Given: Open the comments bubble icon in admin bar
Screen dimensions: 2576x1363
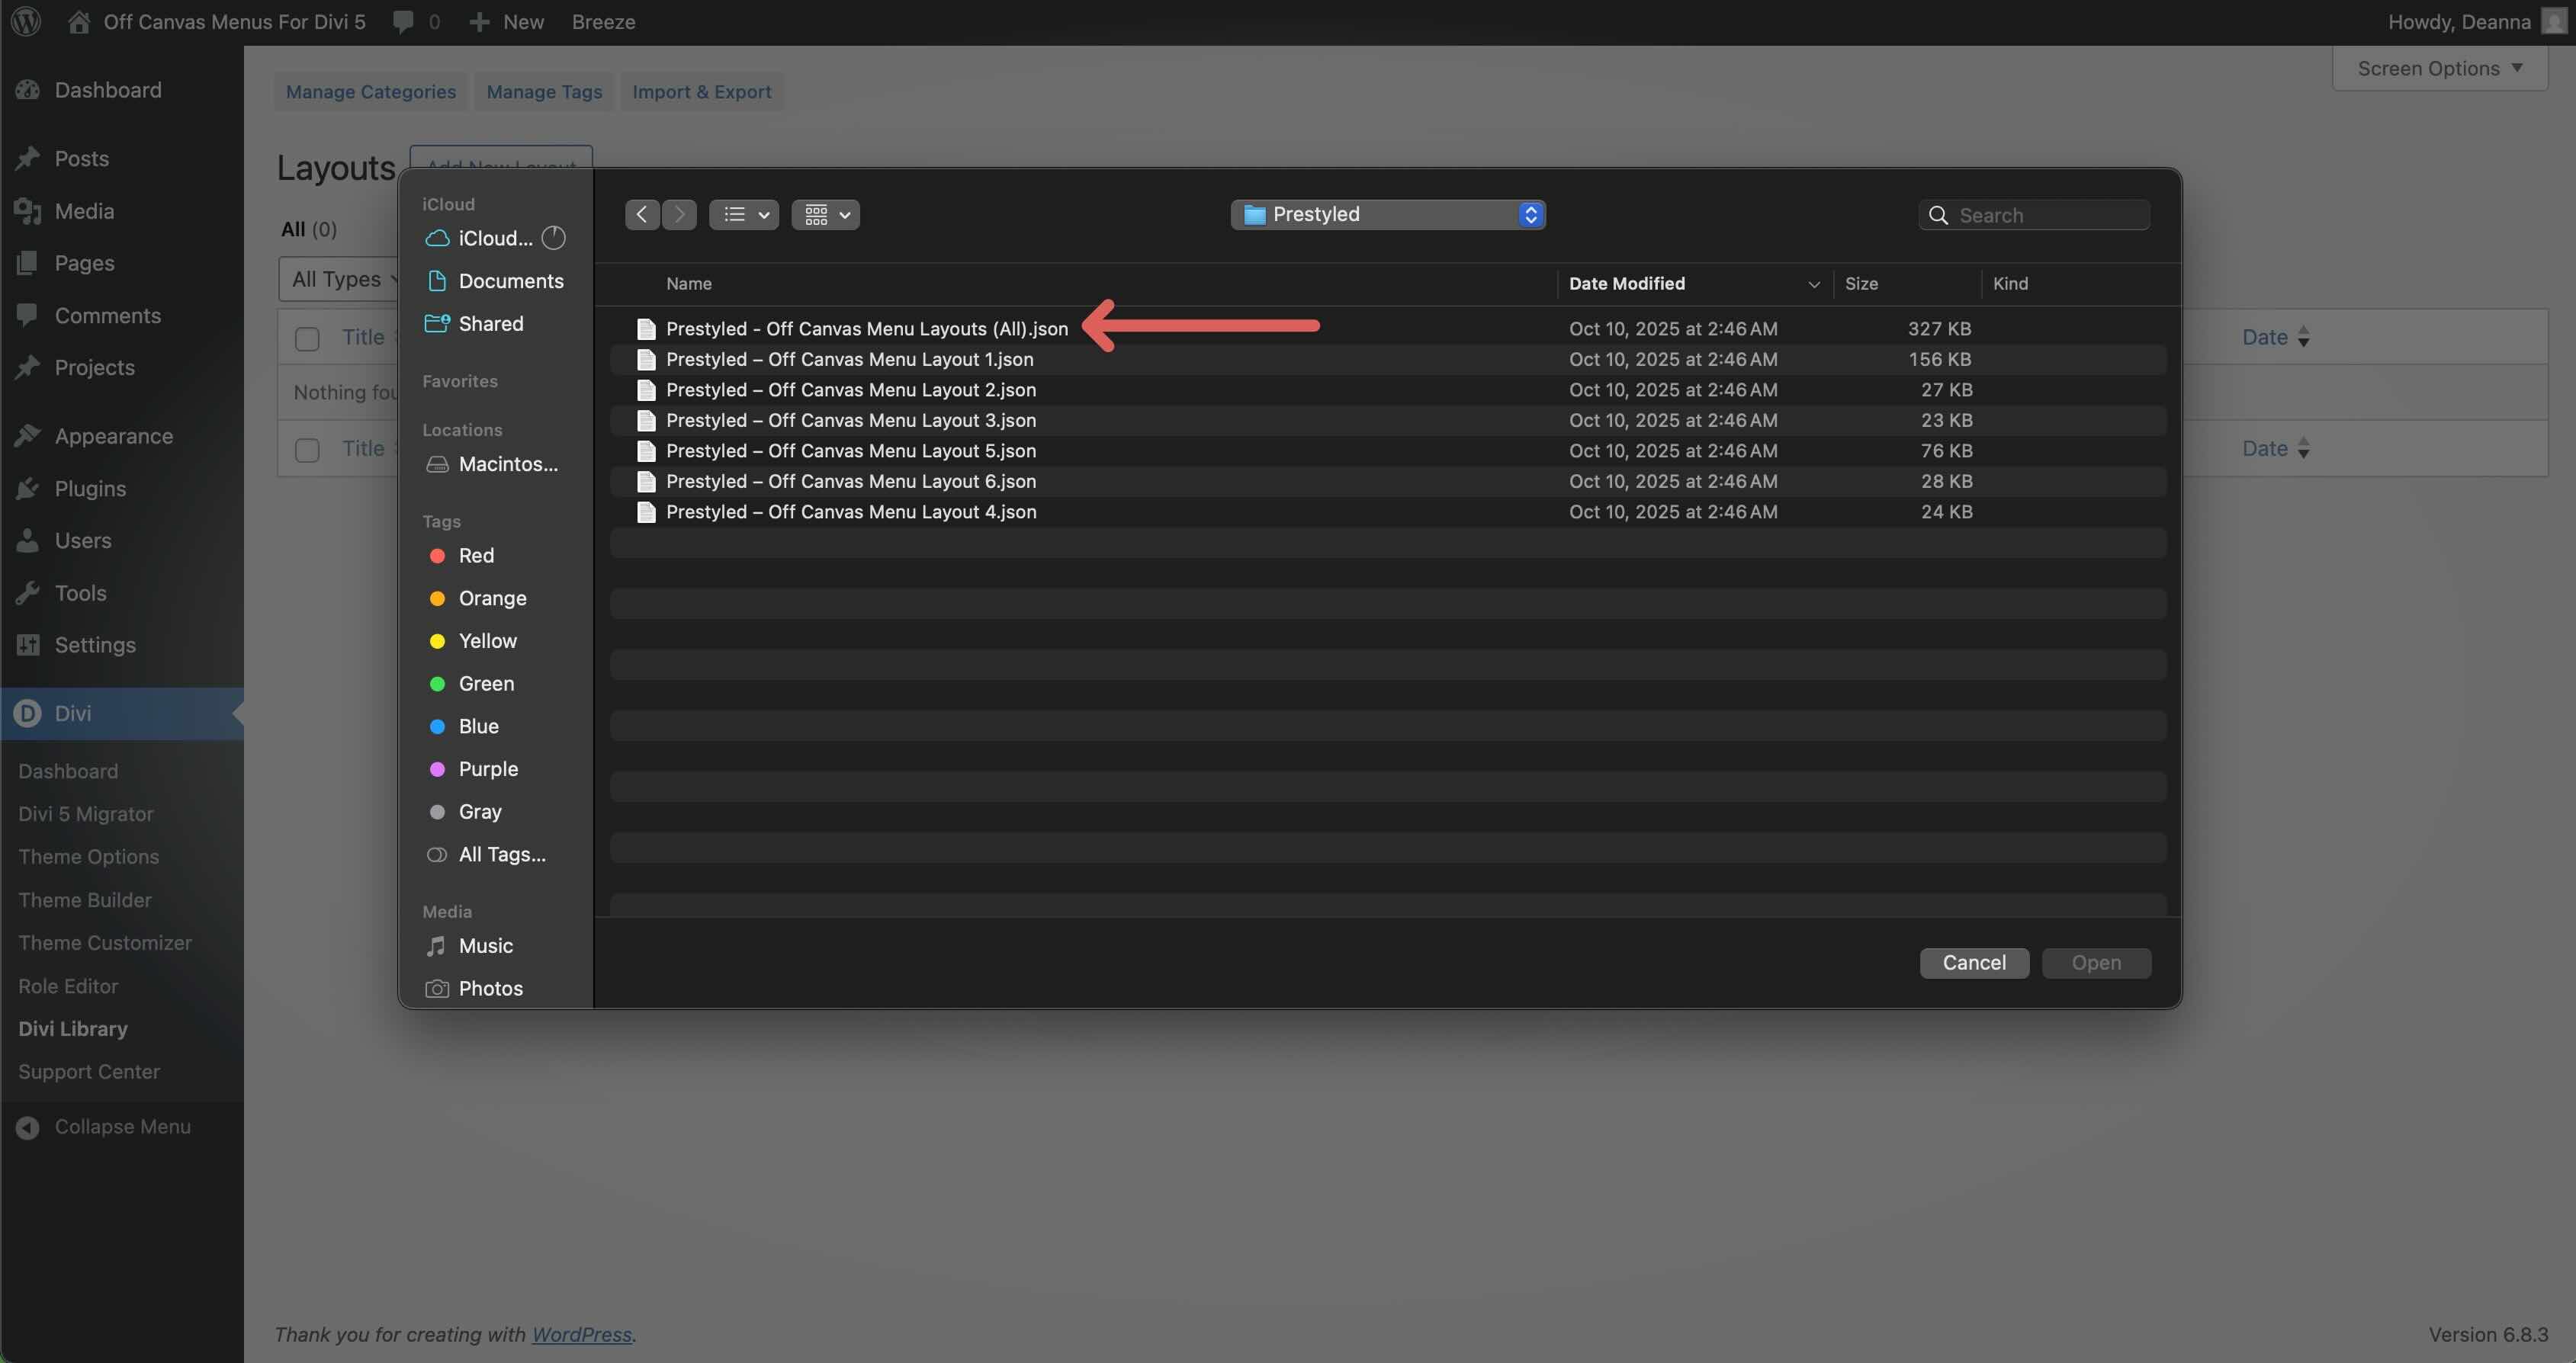Looking at the screenshot, I should click(x=403, y=22).
